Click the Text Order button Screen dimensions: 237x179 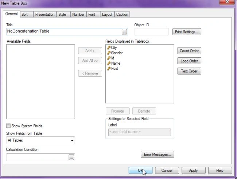(x=189, y=71)
